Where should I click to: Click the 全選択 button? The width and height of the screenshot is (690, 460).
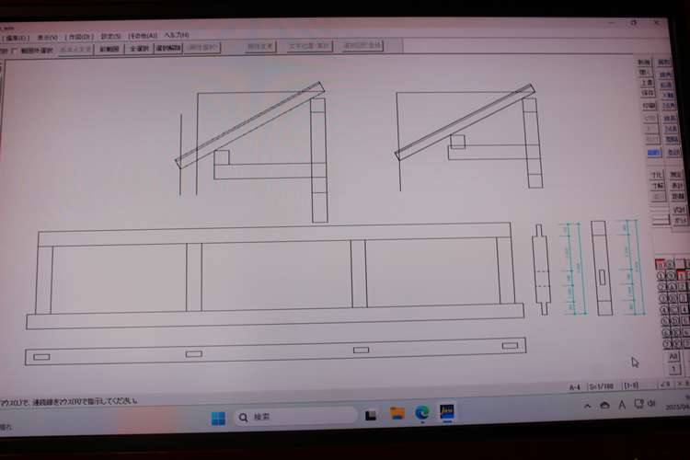tap(141, 49)
